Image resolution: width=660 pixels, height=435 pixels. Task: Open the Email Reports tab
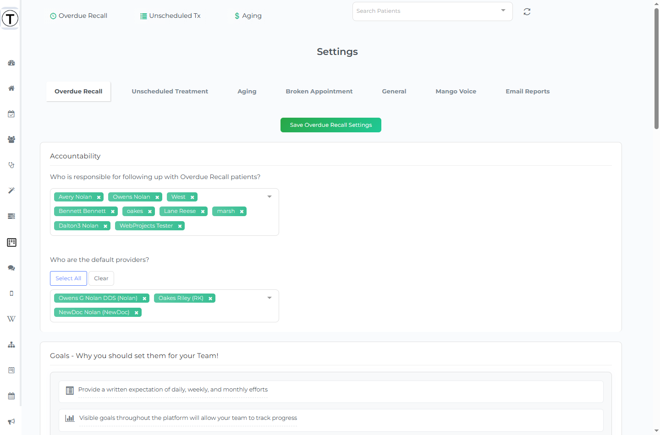click(528, 92)
